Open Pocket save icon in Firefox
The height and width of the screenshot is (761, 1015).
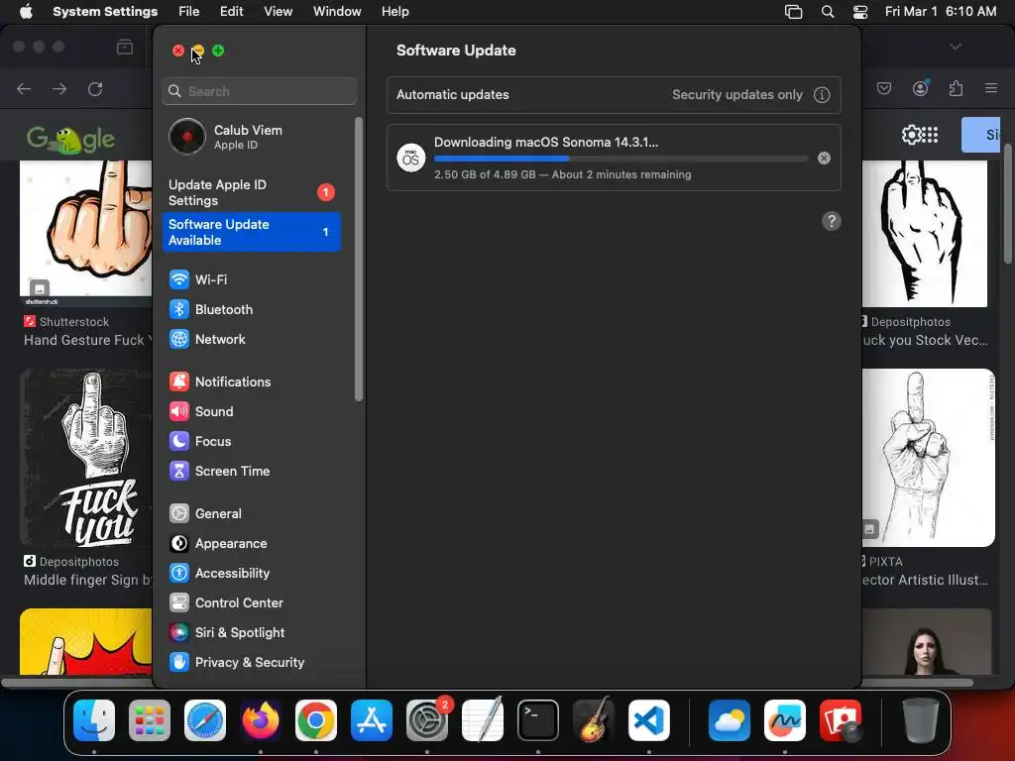tap(884, 88)
